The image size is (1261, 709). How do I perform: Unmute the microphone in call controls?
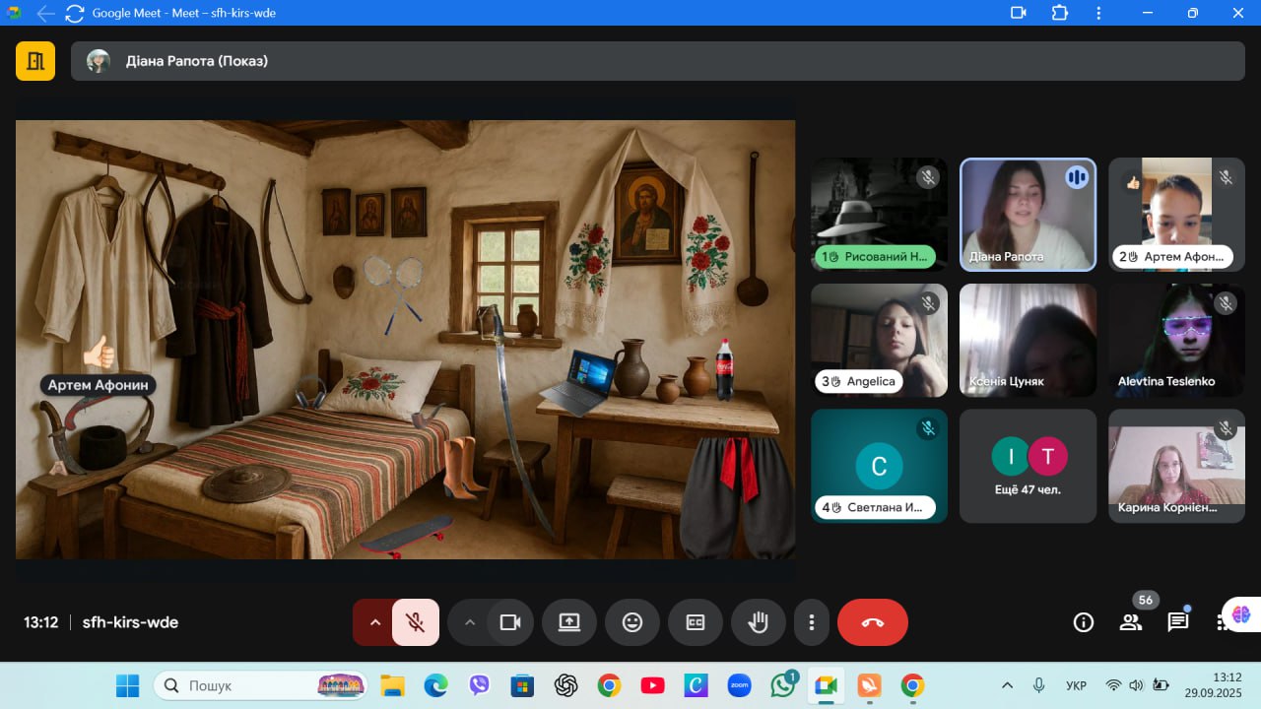tap(416, 622)
